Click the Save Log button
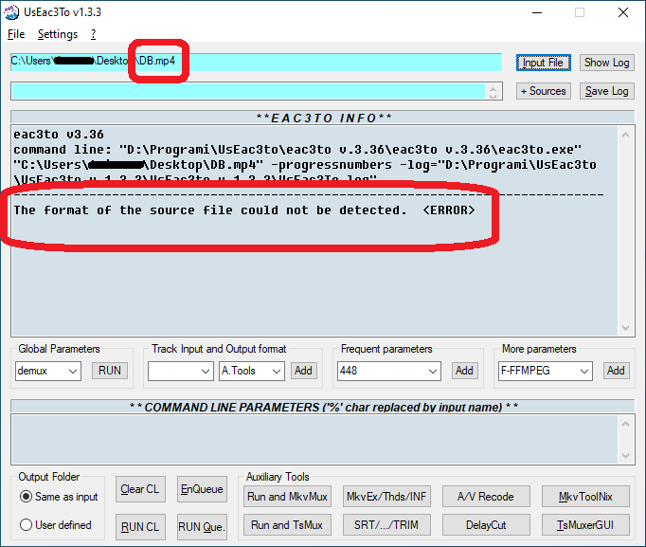The width and height of the screenshot is (646, 547). coord(606,91)
